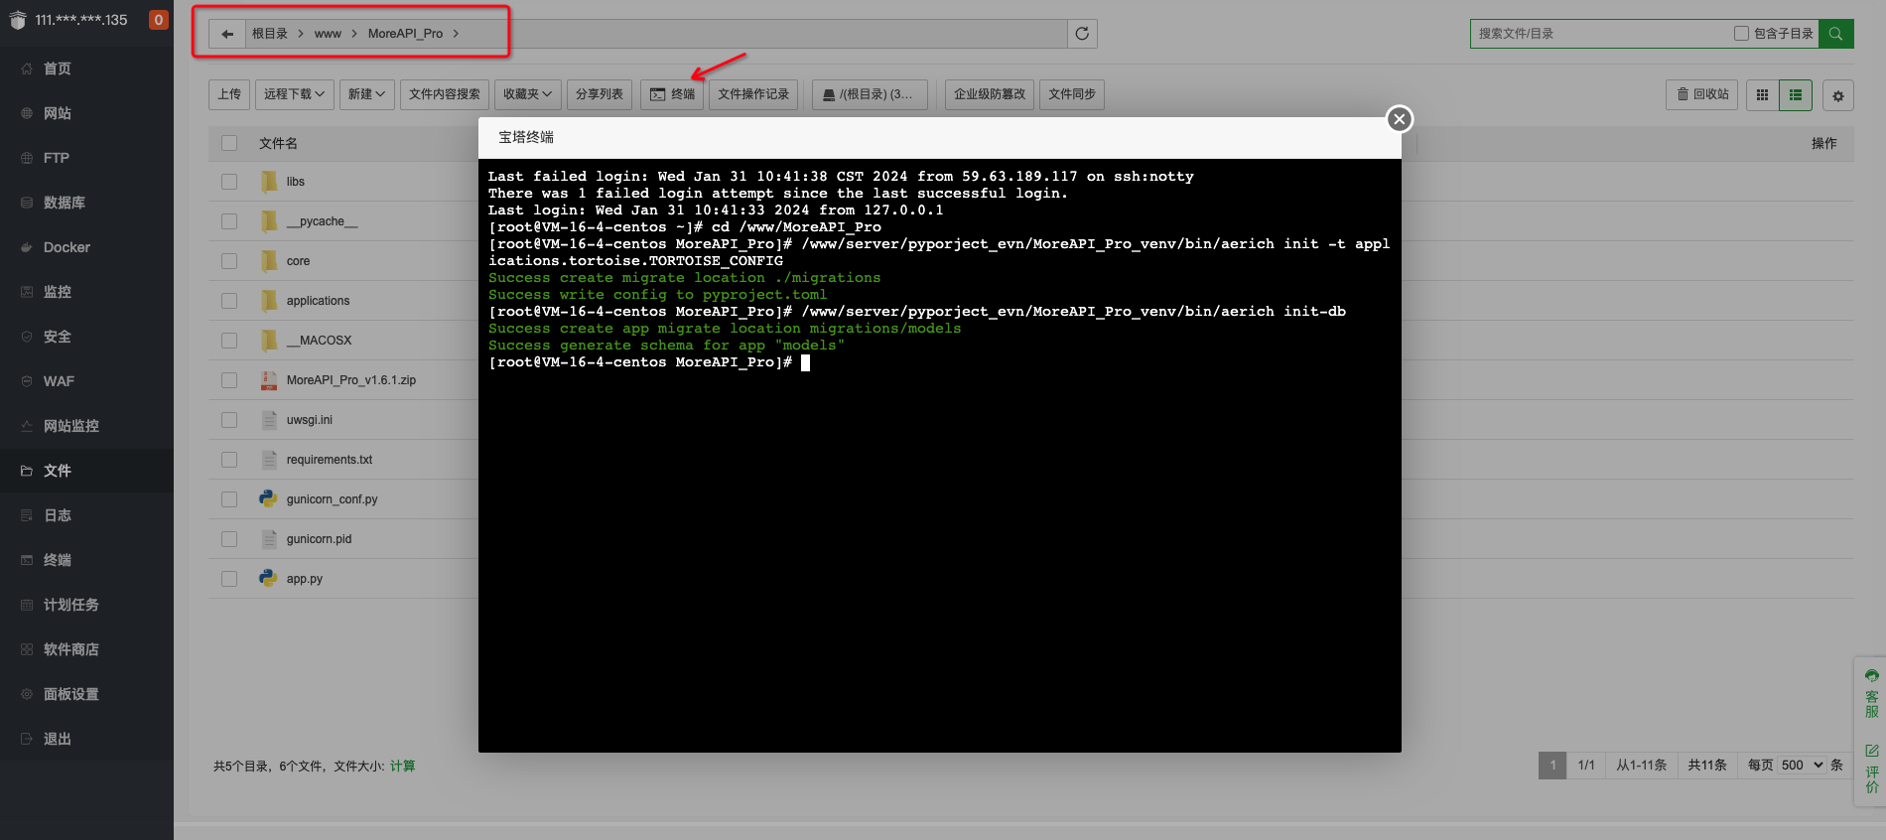This screenshot has width=1886, height=840.
Task: Open 企业级防篡改 feature
Action: coord(990,94)
